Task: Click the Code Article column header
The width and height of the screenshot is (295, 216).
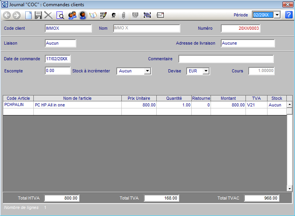Action: [x=18, y=98]
